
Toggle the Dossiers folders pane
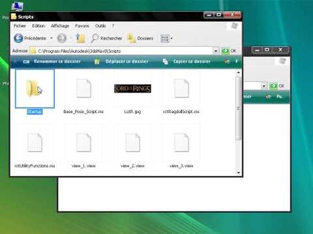point(140,38)
